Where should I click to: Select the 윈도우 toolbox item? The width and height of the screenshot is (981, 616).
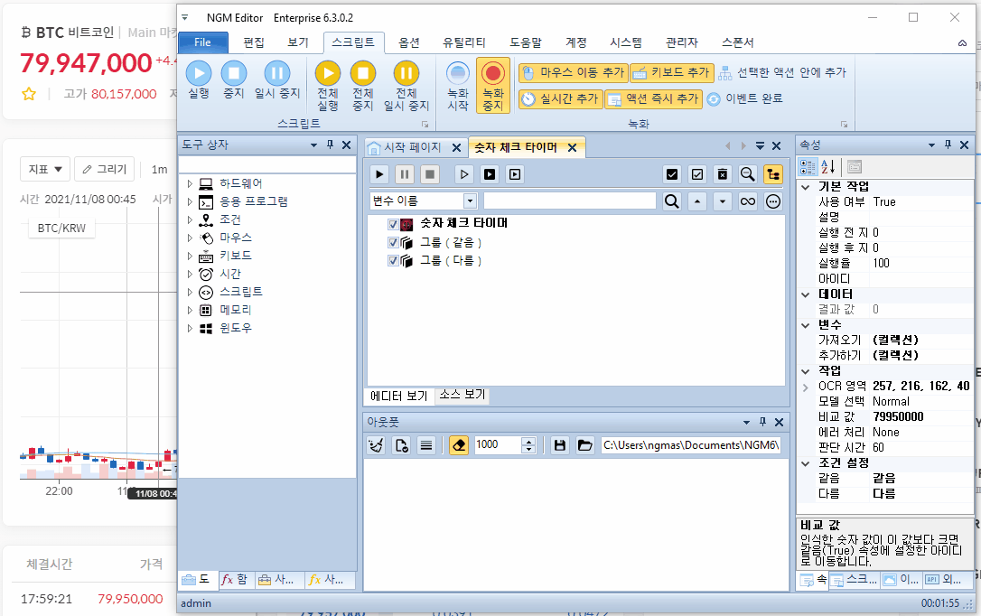[235, 329]
